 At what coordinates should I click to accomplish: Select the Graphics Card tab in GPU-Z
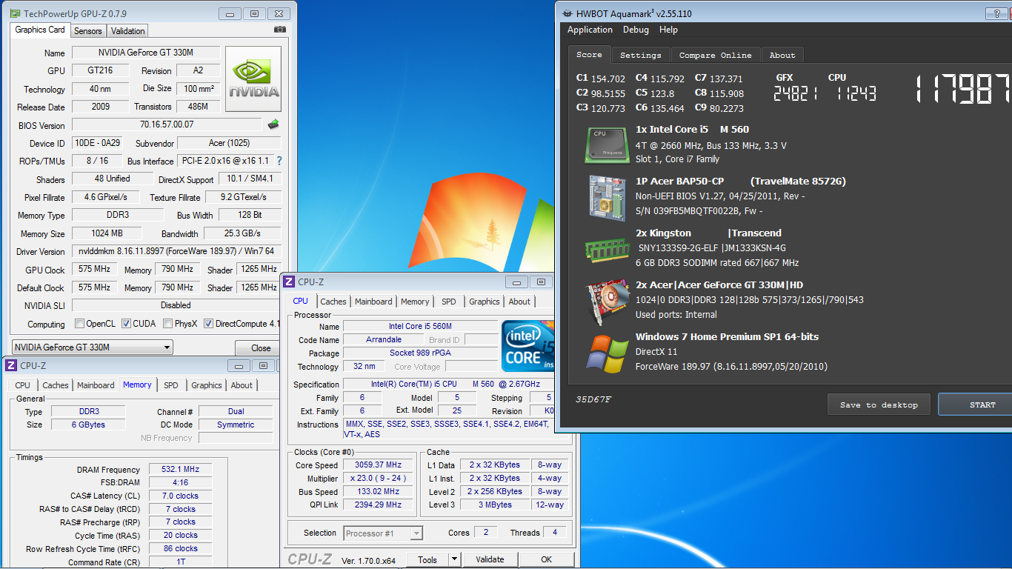point(40,30)
